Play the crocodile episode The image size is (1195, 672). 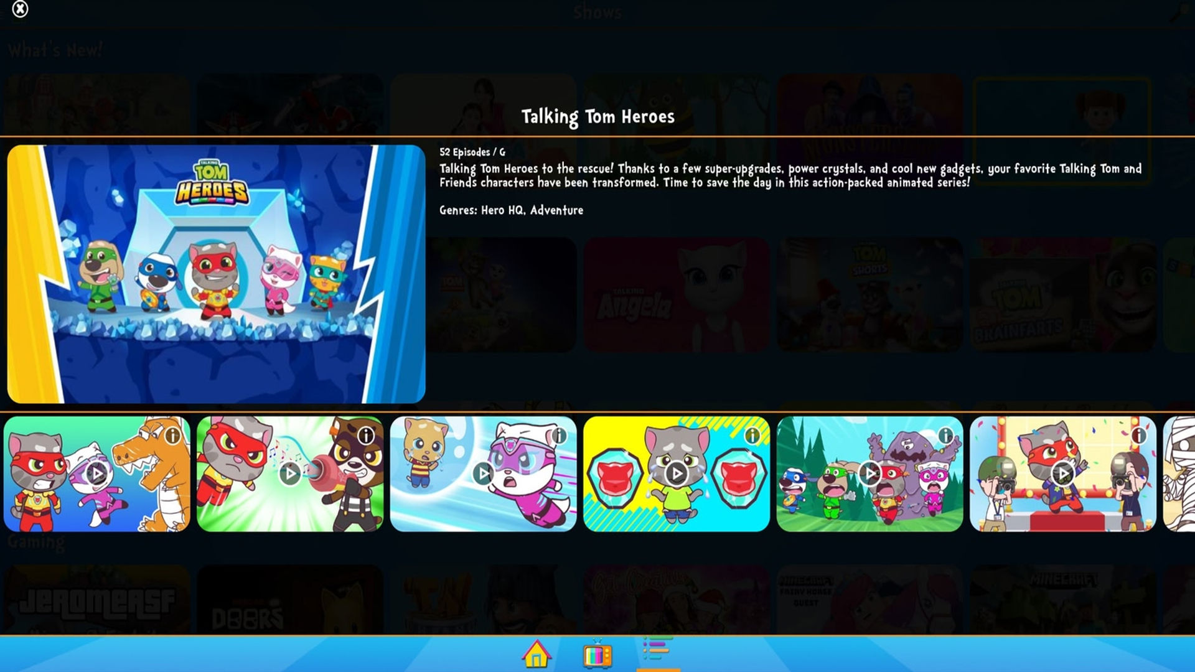(97, 474)
